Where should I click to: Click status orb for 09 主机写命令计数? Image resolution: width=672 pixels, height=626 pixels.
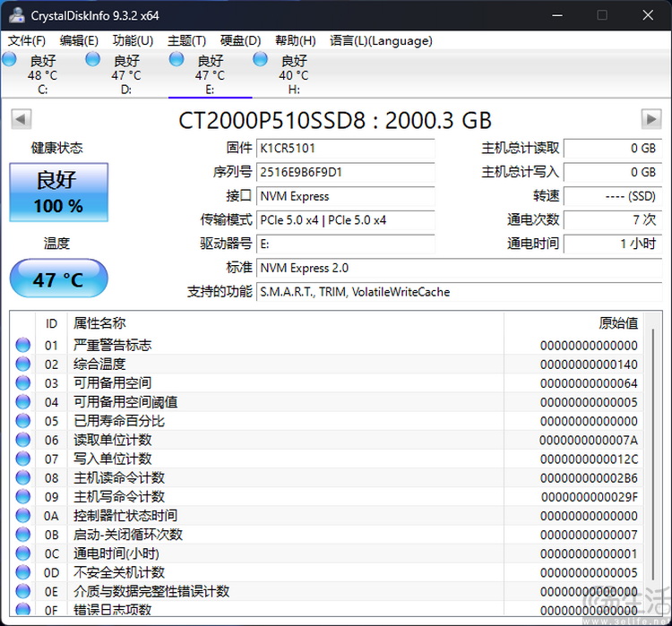point(22,497)
